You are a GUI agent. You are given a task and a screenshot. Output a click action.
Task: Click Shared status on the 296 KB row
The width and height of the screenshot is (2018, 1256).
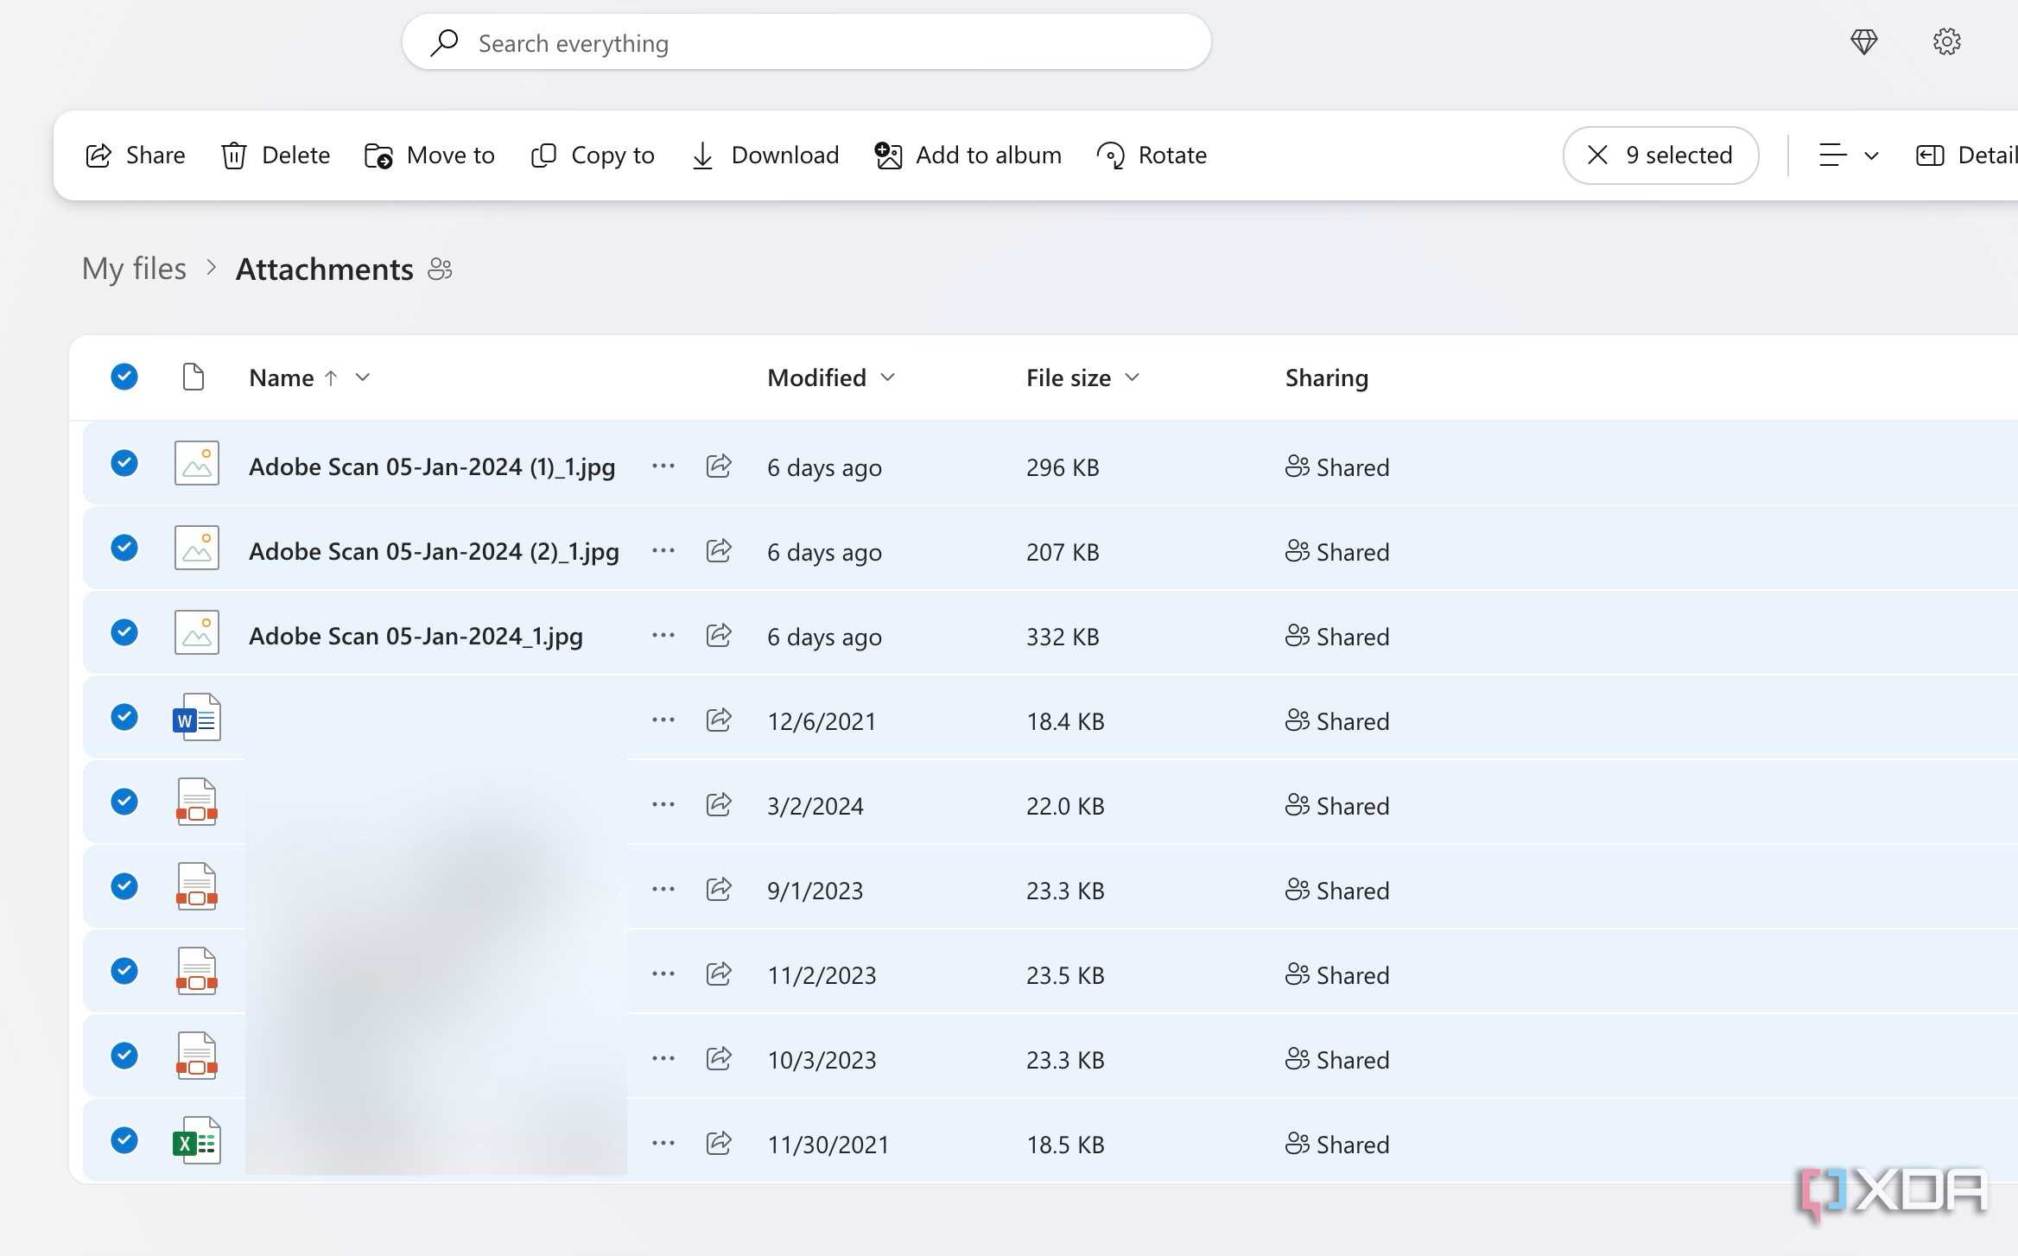point(1337,467)
